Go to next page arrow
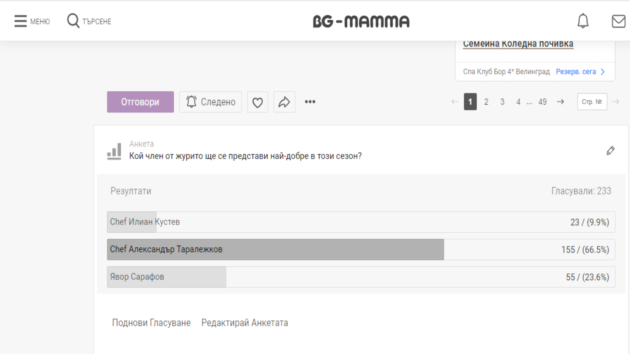 point(560,102)
